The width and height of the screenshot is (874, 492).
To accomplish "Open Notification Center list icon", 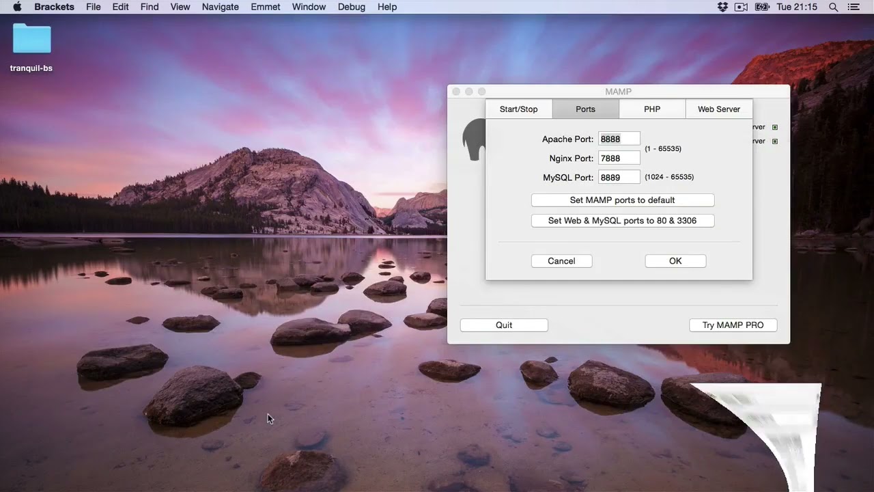I will coord(854,7).
